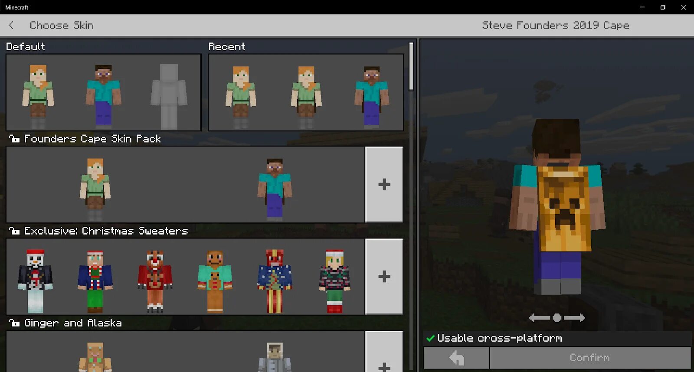The image size is (694, 372).
Task: Select Steve skin in Default section
Action: pos(103,96)
